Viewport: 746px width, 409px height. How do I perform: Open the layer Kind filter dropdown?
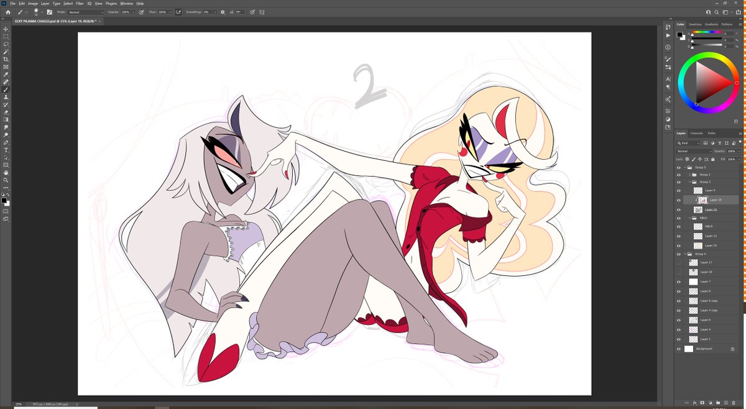coord(689,143)
